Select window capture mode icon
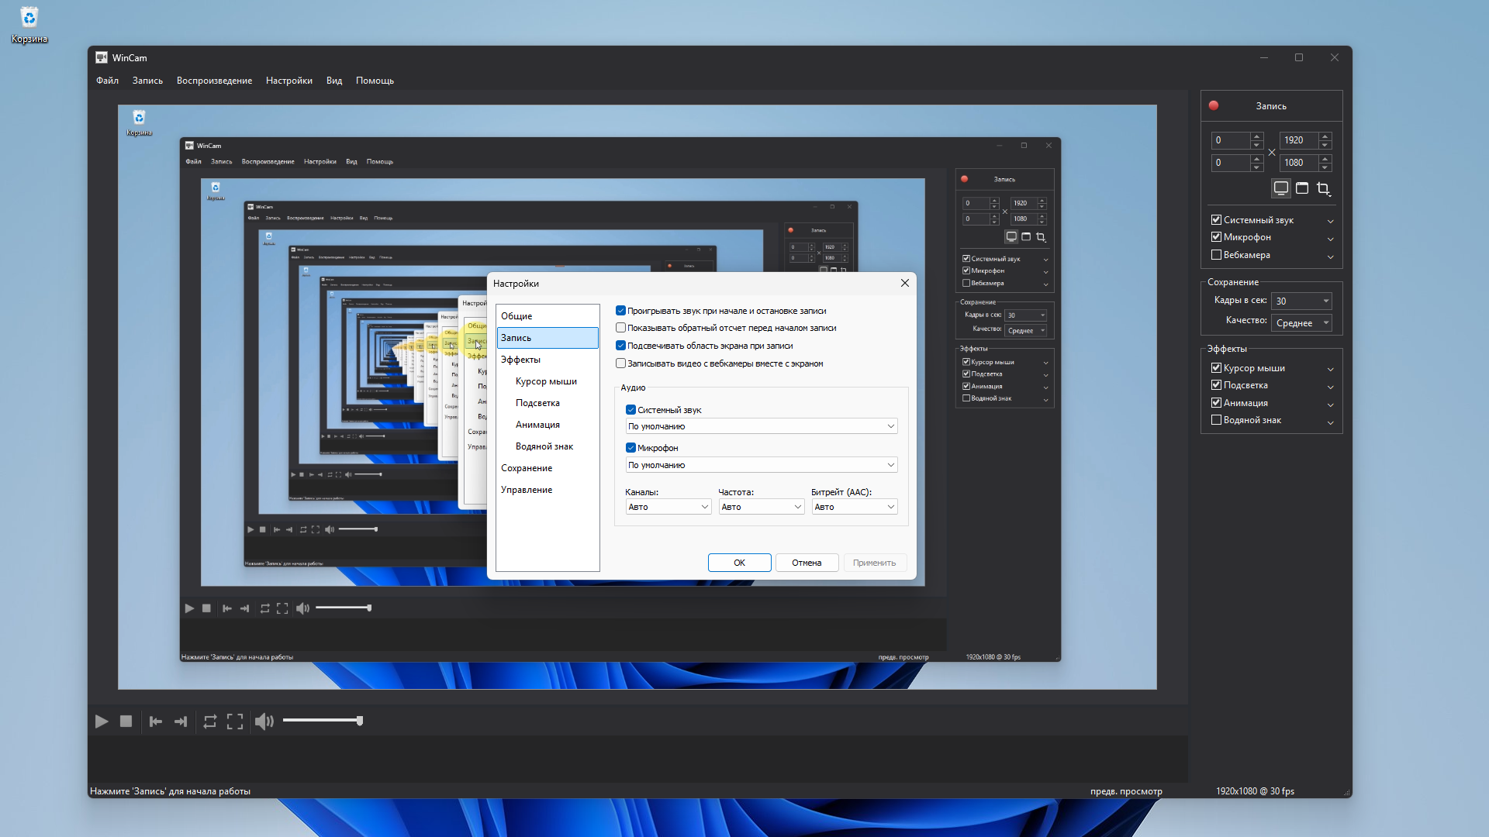1489x837 pixels. [x=1302, y=188]
